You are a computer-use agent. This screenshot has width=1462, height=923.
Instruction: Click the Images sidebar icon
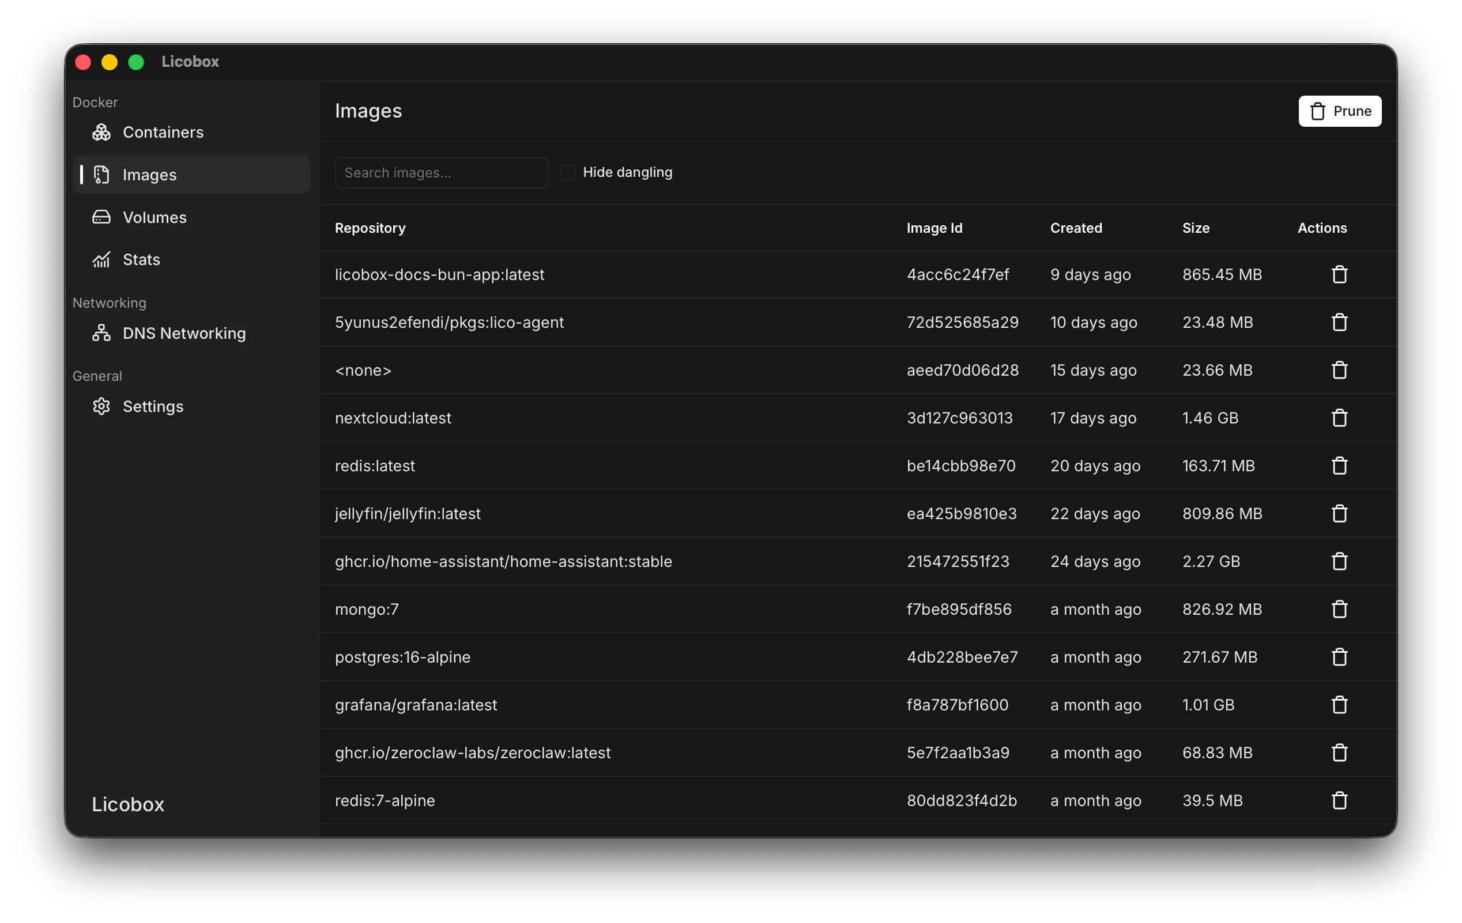tap(101, 175)
